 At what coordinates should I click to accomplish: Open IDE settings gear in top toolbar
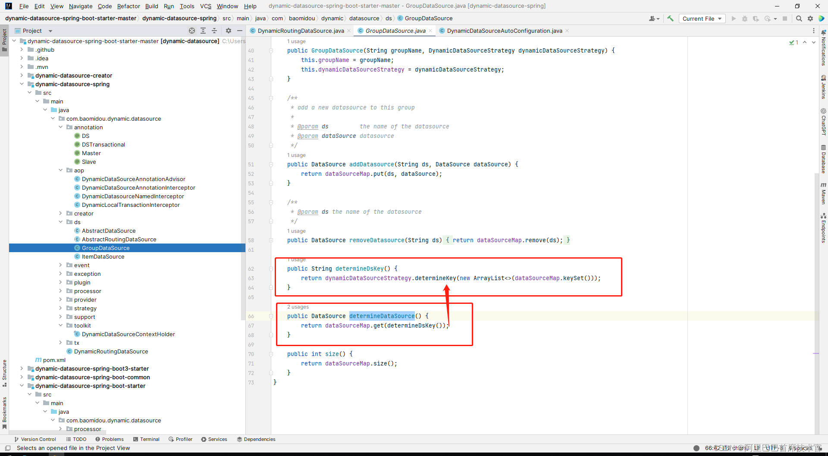810,19
